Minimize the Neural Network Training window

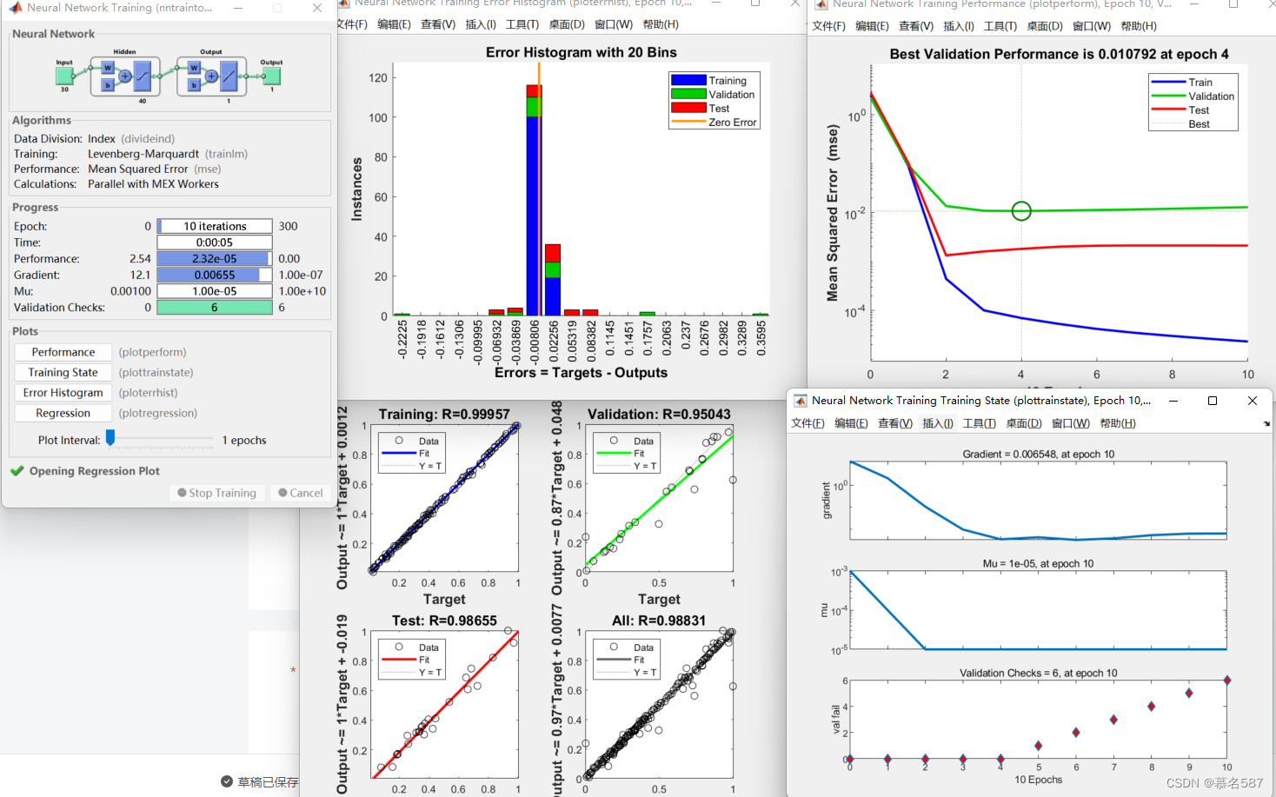coord(239,8)
